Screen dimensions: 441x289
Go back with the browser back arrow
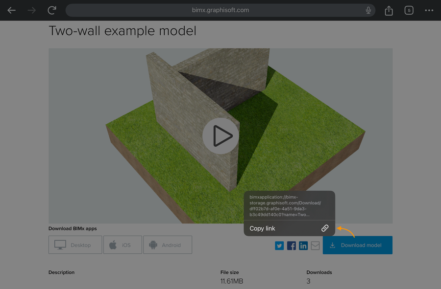pyautogui.click(x=12, y=10)
